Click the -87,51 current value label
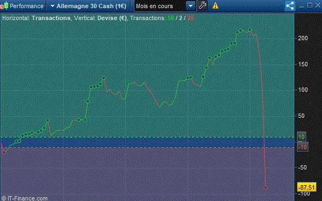This screenshot has height=201, width=322. coord(306,187)
